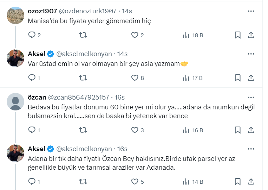Open more options on Aksel's "Var üstad" reply

251,54
